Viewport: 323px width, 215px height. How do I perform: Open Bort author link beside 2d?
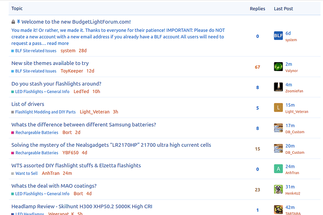67,132
